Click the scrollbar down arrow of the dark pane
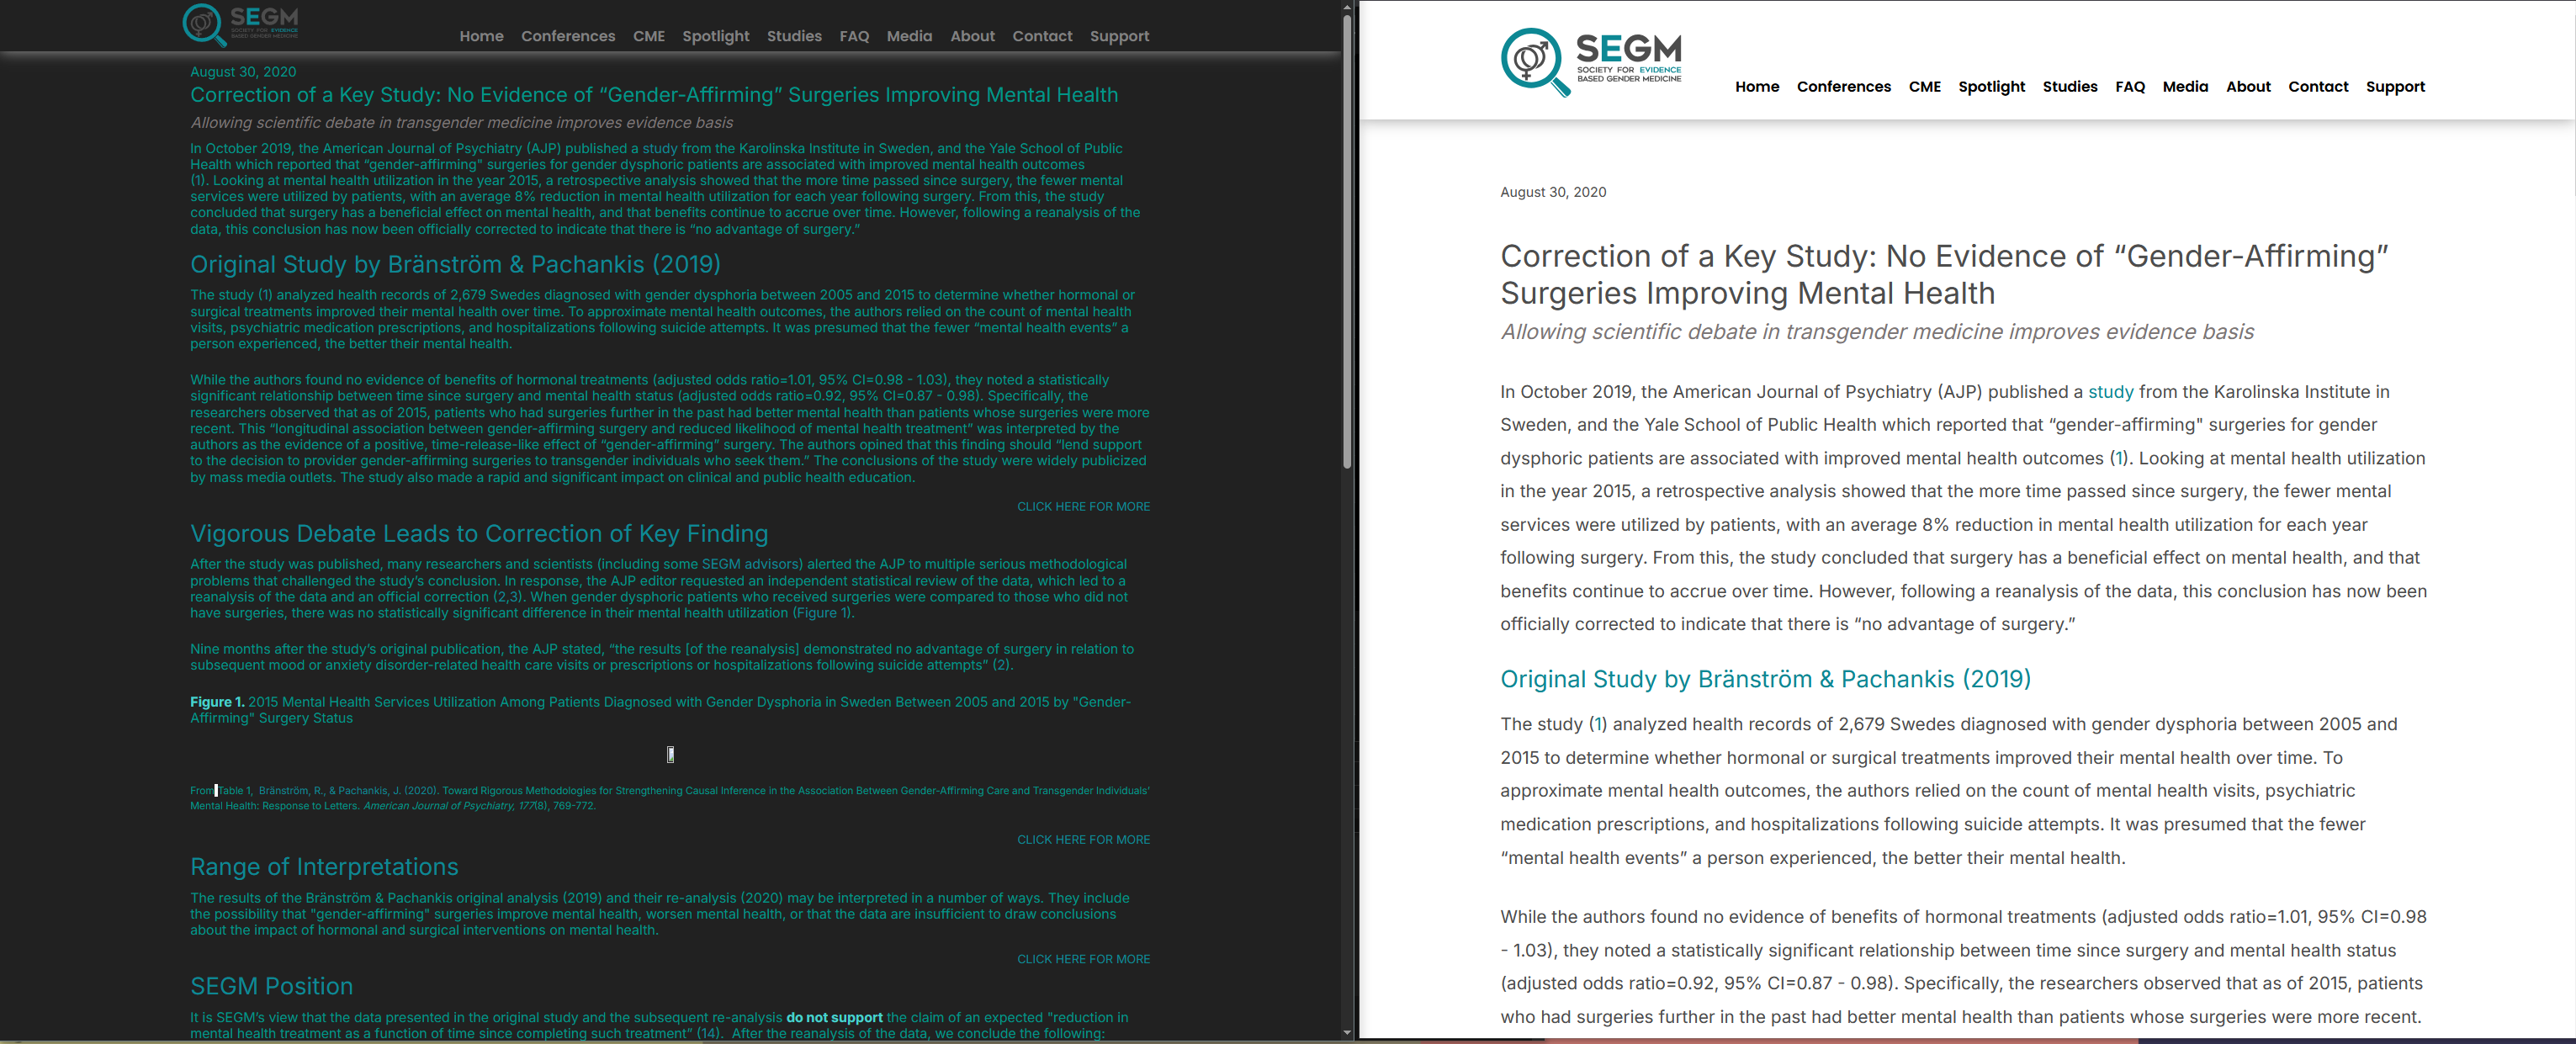 point(1347,1032)
